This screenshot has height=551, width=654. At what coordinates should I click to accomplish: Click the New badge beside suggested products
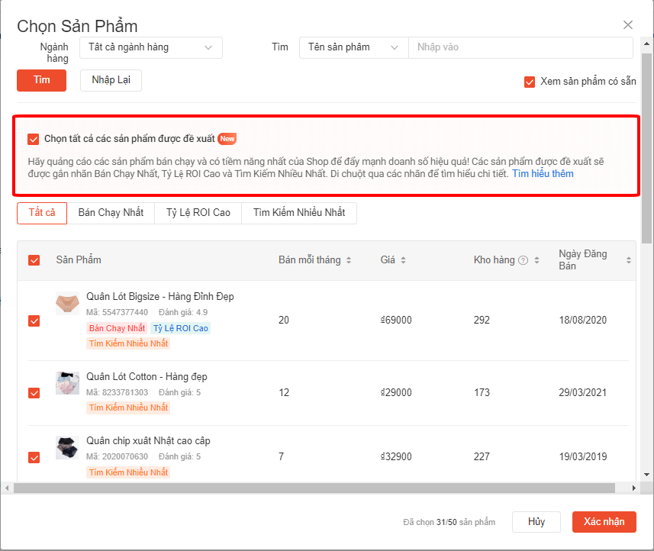(227, 139)
